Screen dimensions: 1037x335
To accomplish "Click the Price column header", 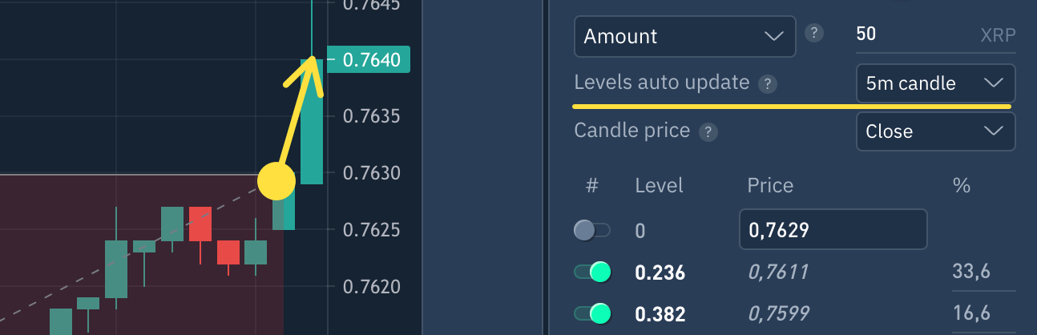I will coord(770,186).
